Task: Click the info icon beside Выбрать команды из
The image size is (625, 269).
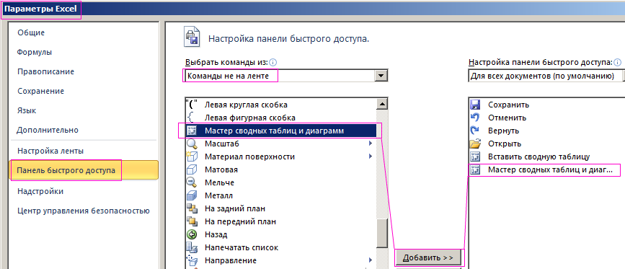Action: [273, 63]
